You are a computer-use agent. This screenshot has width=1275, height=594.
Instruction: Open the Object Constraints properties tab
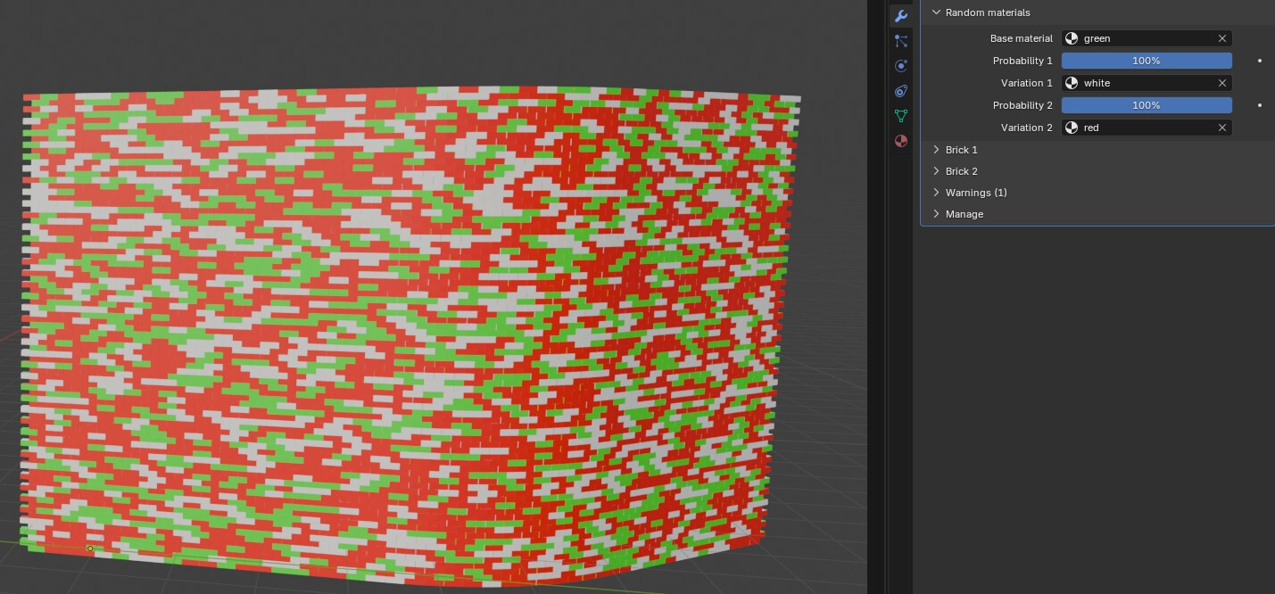pyautogui.click(x=900, y=91)
